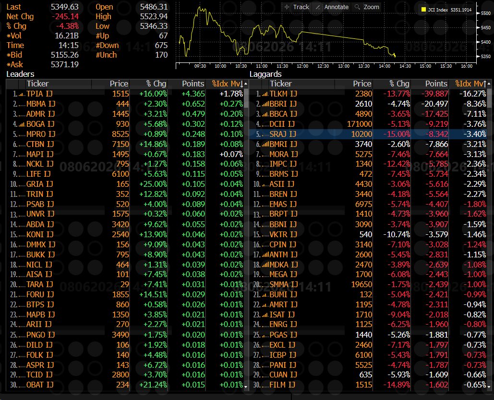494x400 pixels.
Task: Click the 12:00 time axis label
Action: pyautogui.click(x=302, y=66)
